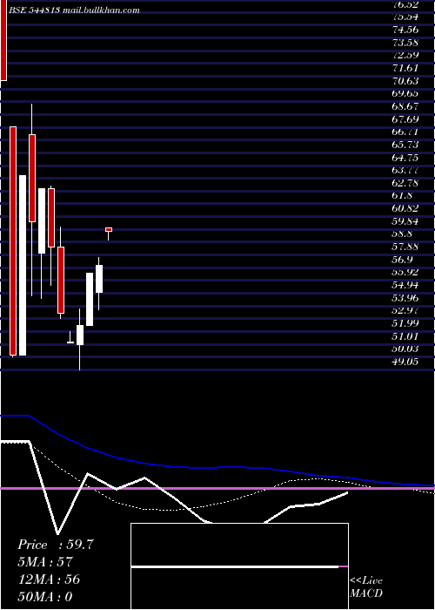Image resolution: width=435 pixels, height=610 pixels.
Task: Click the 12MA : 56 readout
Action: click(49, 579)
